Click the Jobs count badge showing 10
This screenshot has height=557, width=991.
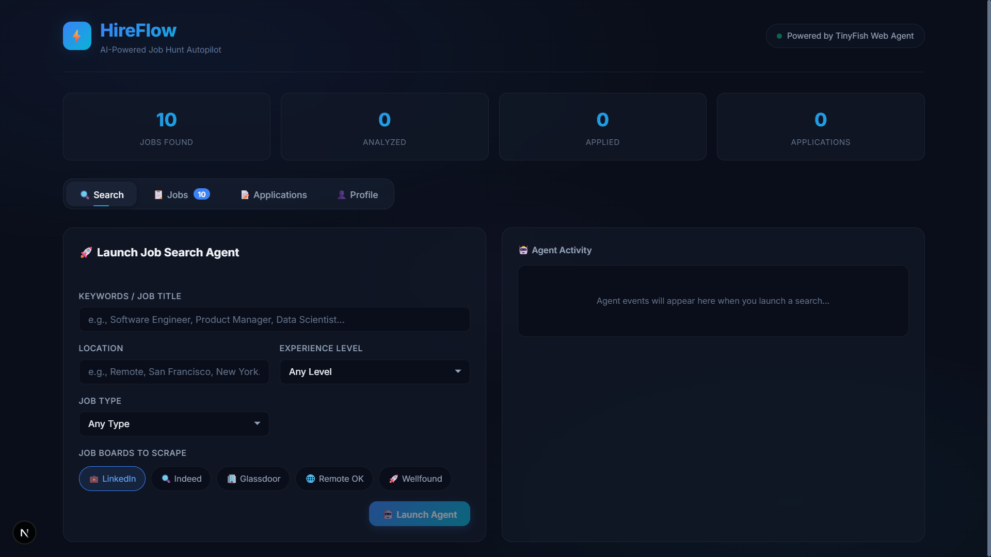click(x=201, y=194)
